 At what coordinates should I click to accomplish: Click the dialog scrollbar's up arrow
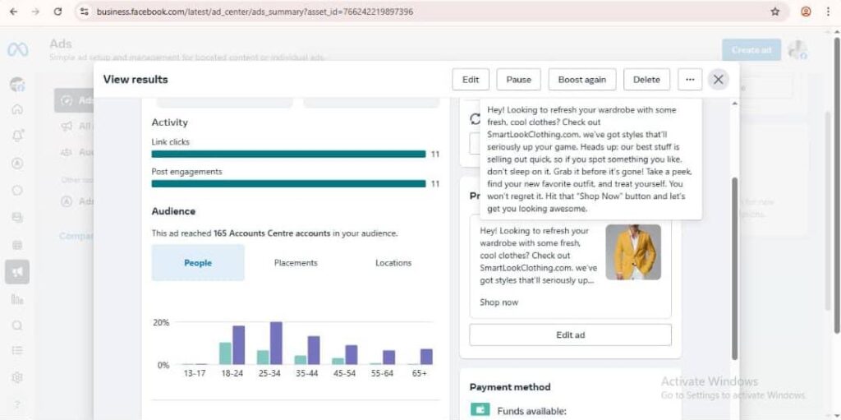pos(735,104)
